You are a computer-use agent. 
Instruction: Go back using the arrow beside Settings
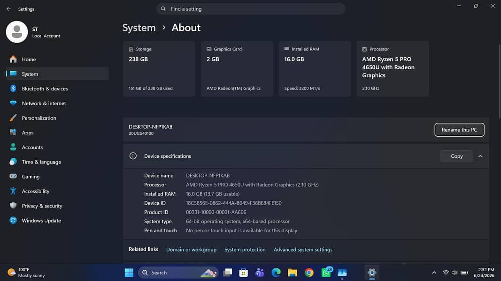[x=8, y=9]
